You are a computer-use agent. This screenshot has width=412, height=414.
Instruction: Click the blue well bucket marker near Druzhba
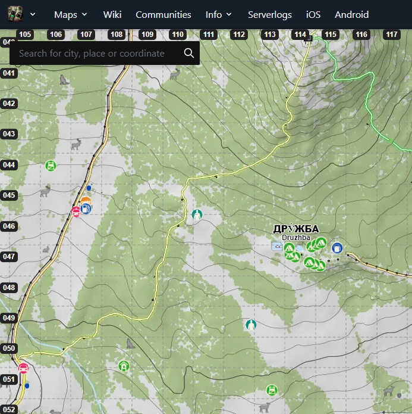[x=337, y=248]
